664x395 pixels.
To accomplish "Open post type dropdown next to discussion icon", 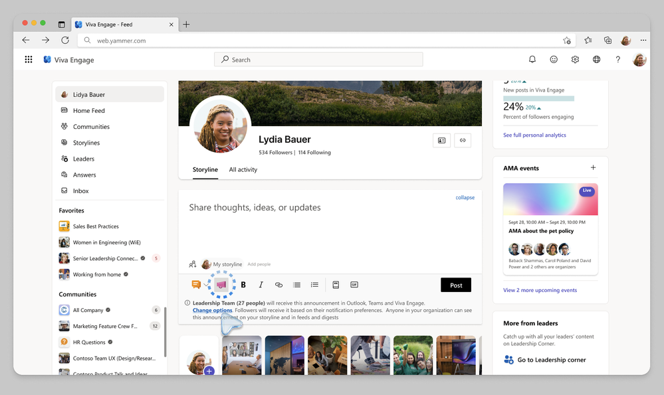I will 206,285.
